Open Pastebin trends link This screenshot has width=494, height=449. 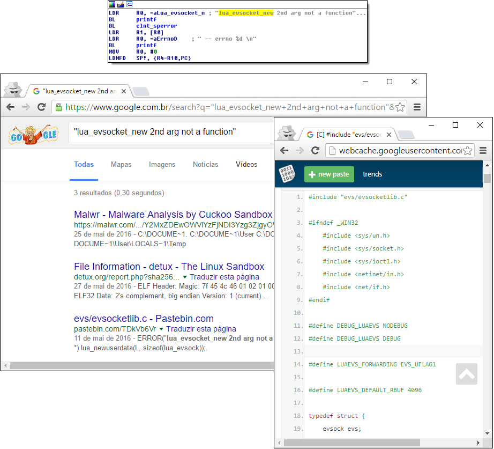tap(372, 174)
